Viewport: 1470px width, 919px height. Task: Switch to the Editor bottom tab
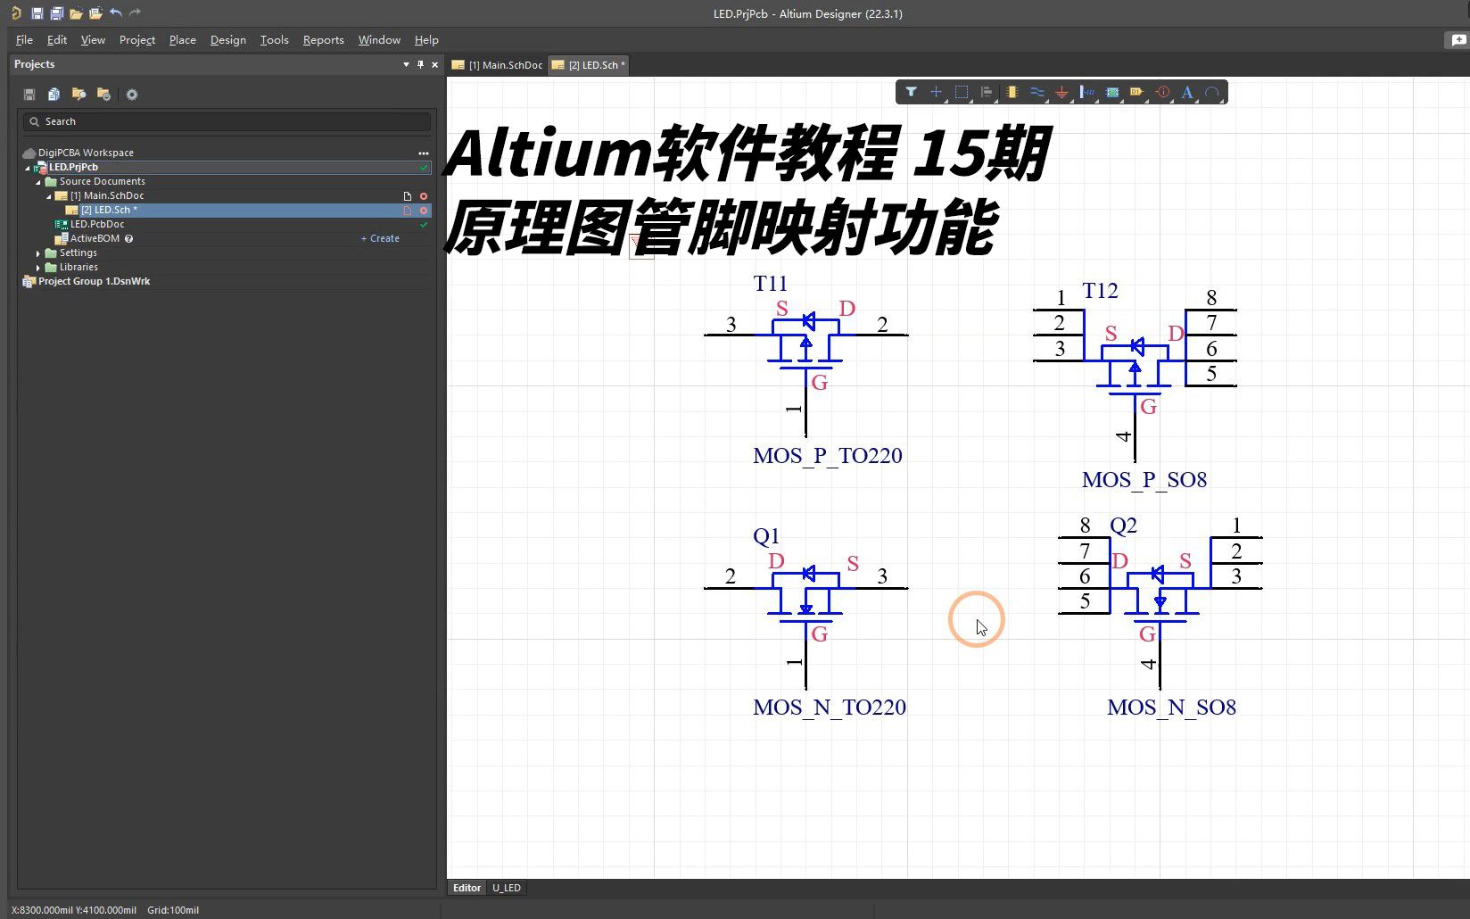pos(467,888)
